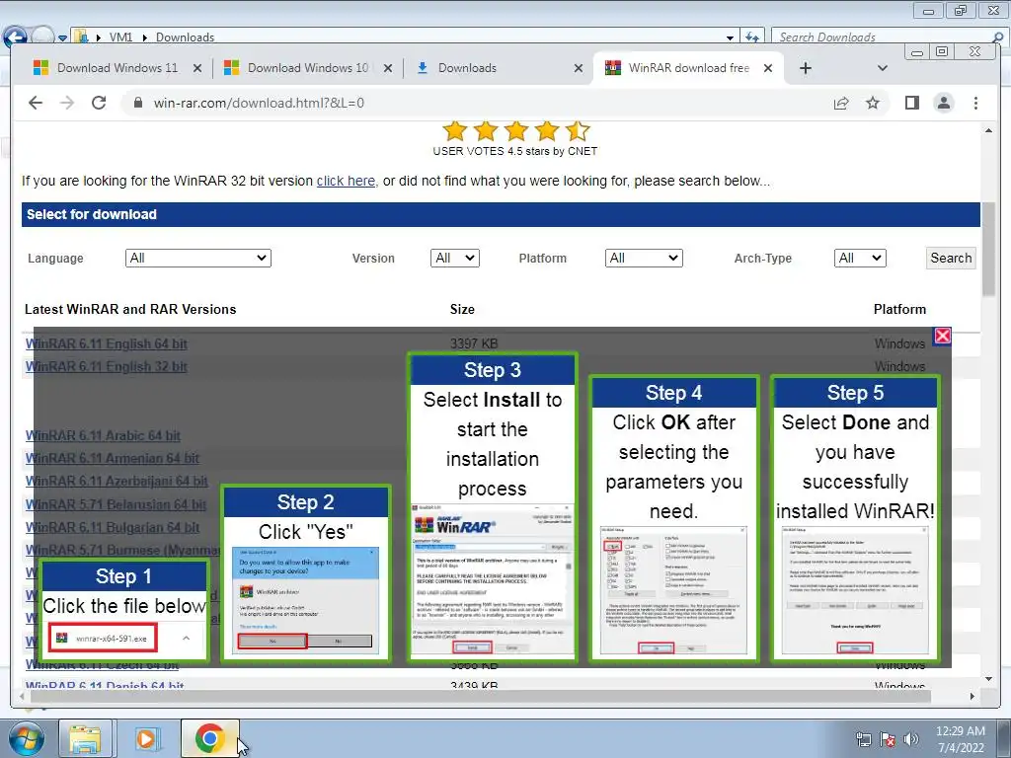
Task: Click WinRAR 6.11 Bulgarian 64 bit link
Action: [x=113, y=527]
